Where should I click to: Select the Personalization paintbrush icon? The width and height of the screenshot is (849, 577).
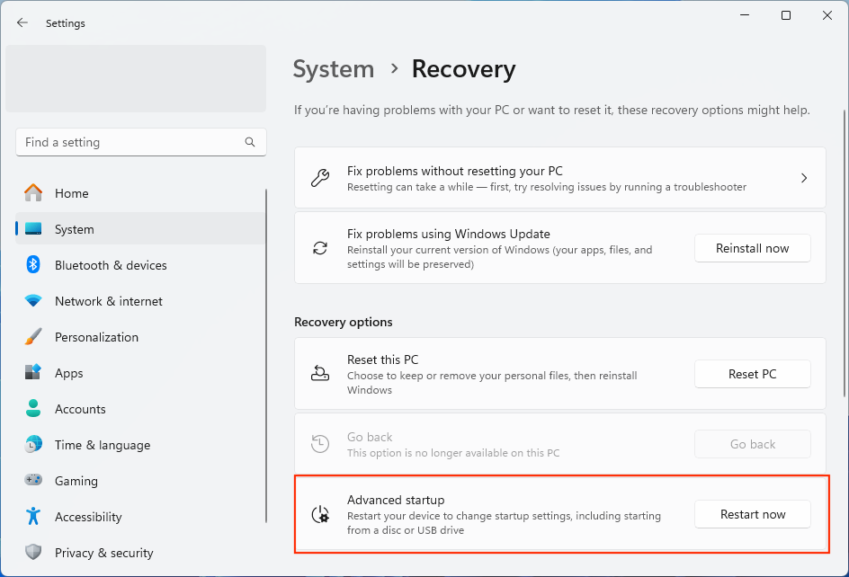[x=33, y=337]
